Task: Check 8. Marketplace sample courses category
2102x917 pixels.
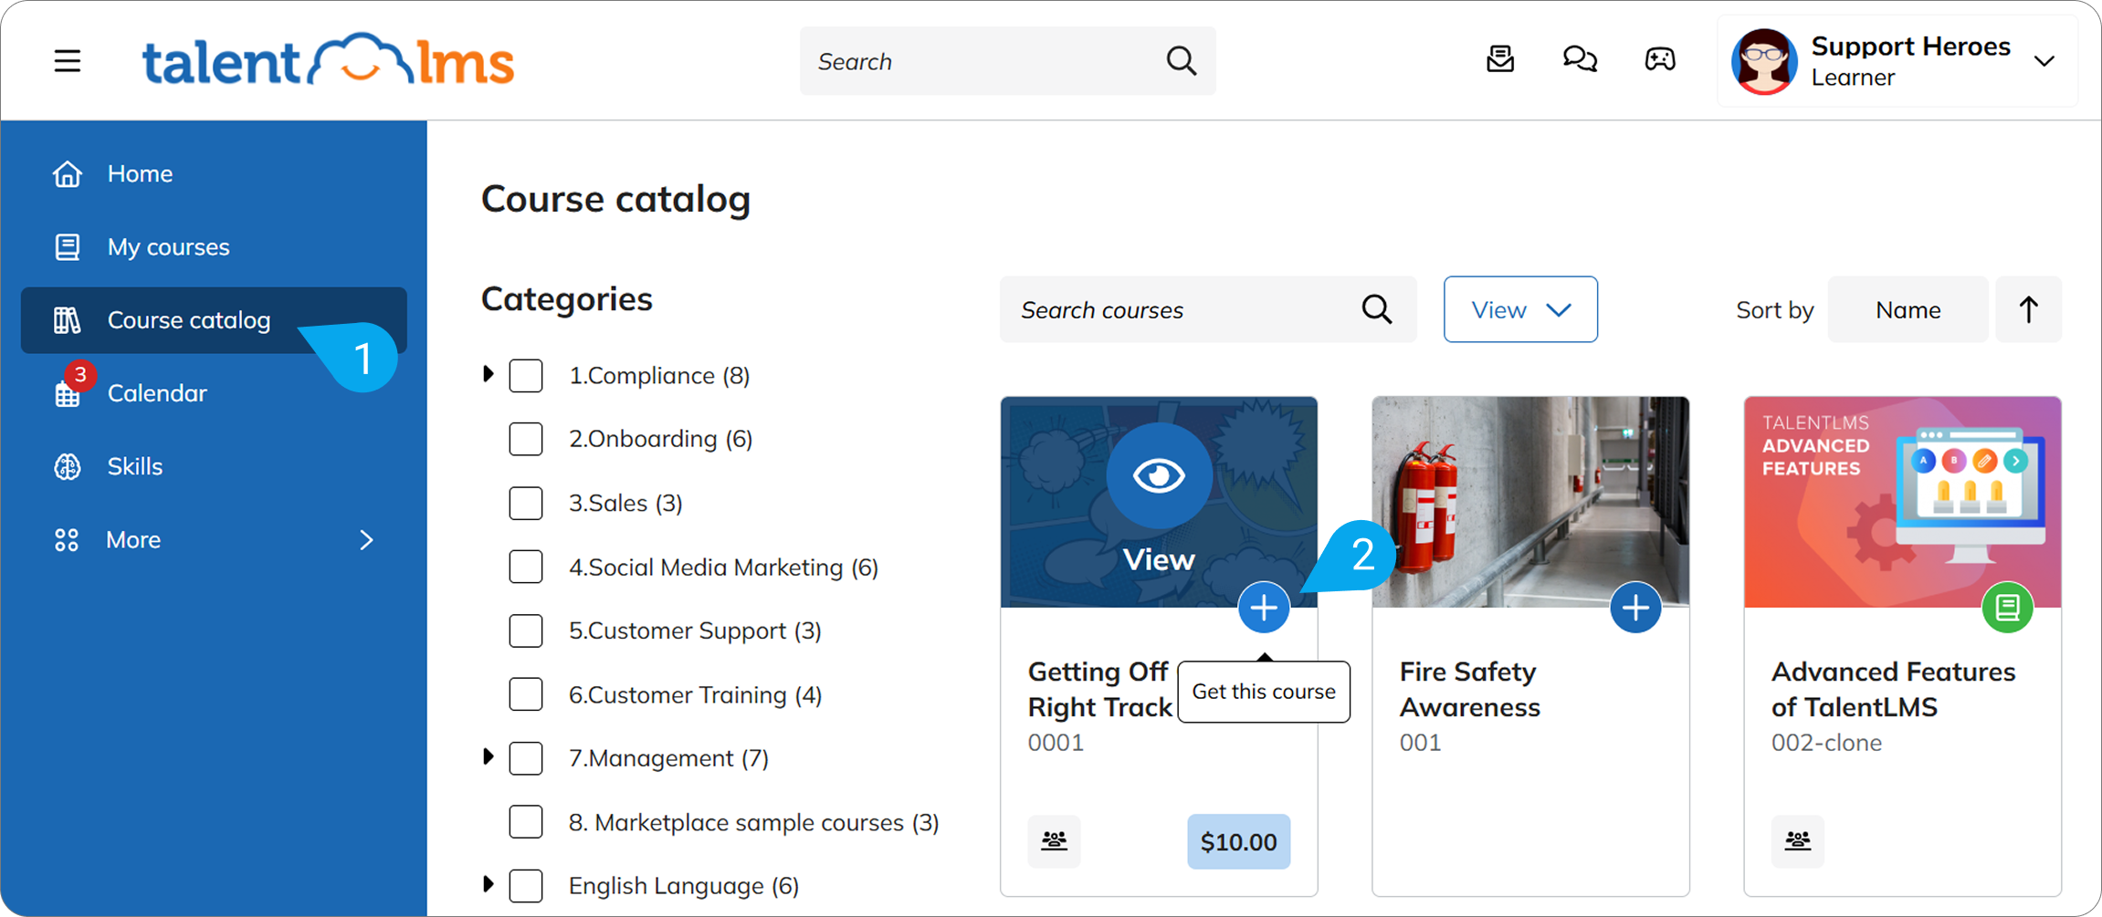Action: (x=526, y=822)
